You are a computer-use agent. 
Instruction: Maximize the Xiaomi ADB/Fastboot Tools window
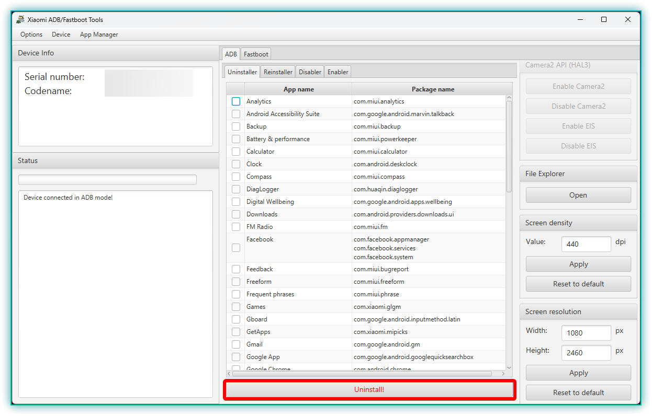[604, 19]
